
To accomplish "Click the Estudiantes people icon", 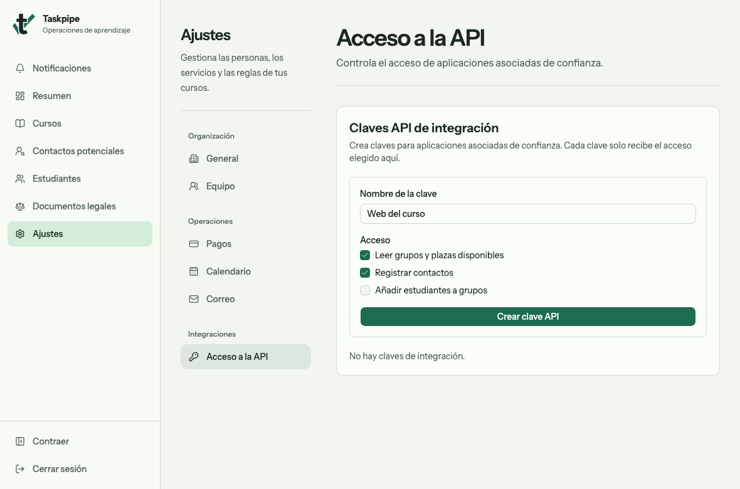I will pos(20,179).
